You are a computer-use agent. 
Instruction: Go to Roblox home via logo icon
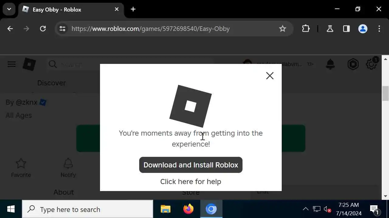point(29,64)
